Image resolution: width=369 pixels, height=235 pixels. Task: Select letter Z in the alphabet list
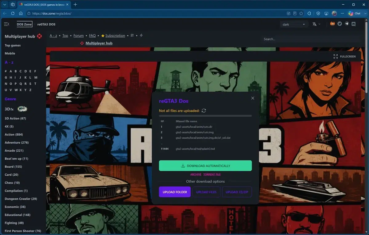pyautogui.click(x=30, y=90)
